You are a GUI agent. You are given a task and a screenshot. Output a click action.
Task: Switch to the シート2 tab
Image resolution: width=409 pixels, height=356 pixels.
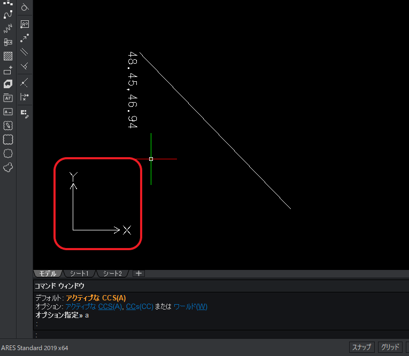(x=112, y=273)
